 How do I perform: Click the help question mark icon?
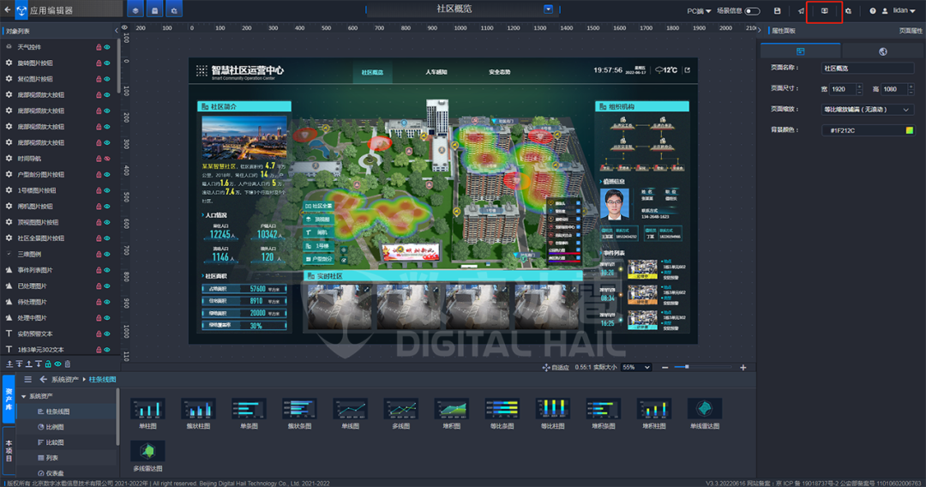(x=872, y=10)
